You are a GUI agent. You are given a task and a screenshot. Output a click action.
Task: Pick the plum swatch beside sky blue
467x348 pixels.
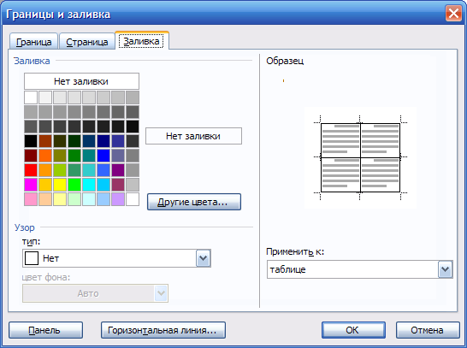click(118, 185)
